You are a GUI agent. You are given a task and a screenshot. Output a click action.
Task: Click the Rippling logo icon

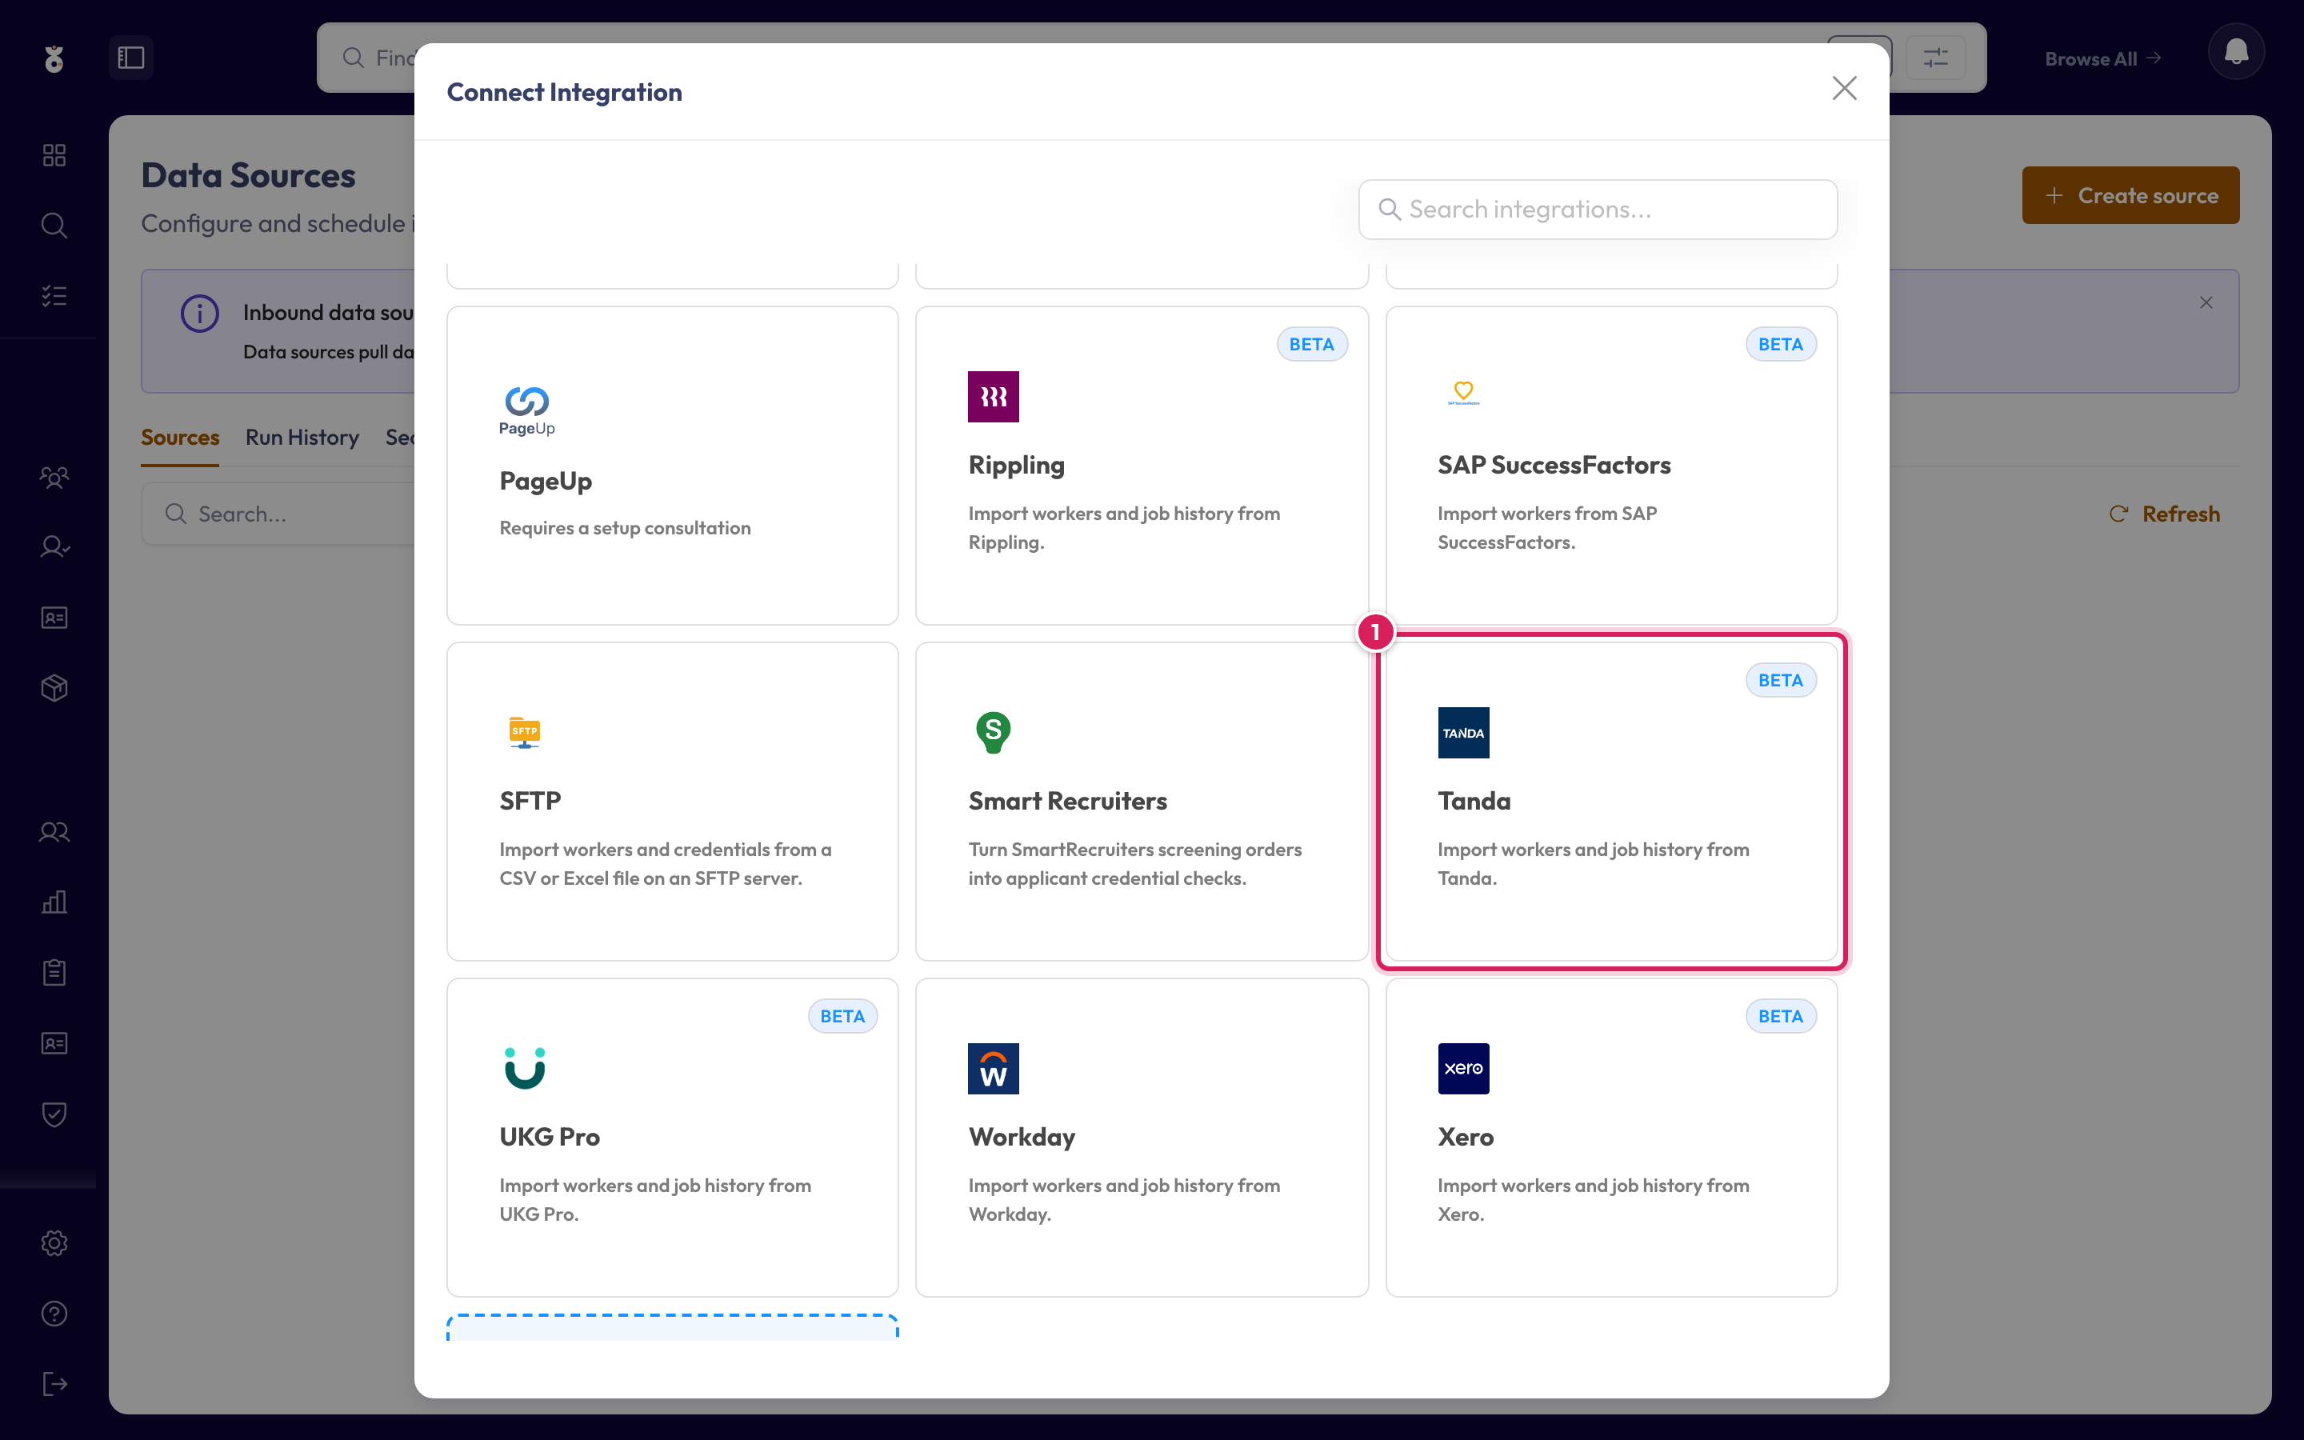point(993,396)
